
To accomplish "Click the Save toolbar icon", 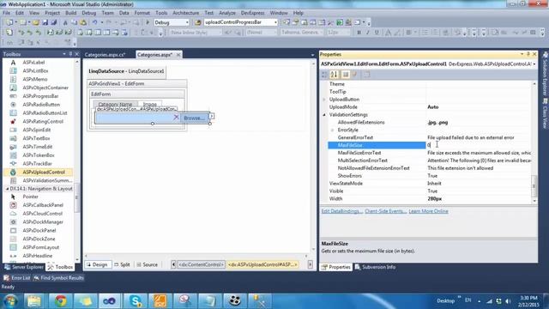I will tap(45, 22).
